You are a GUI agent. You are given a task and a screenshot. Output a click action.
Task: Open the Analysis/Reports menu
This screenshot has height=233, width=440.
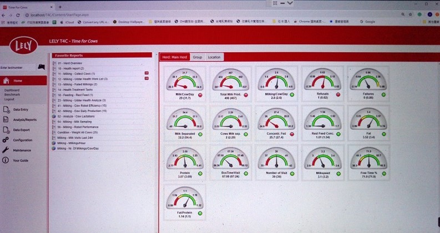[x=25, y=120]
